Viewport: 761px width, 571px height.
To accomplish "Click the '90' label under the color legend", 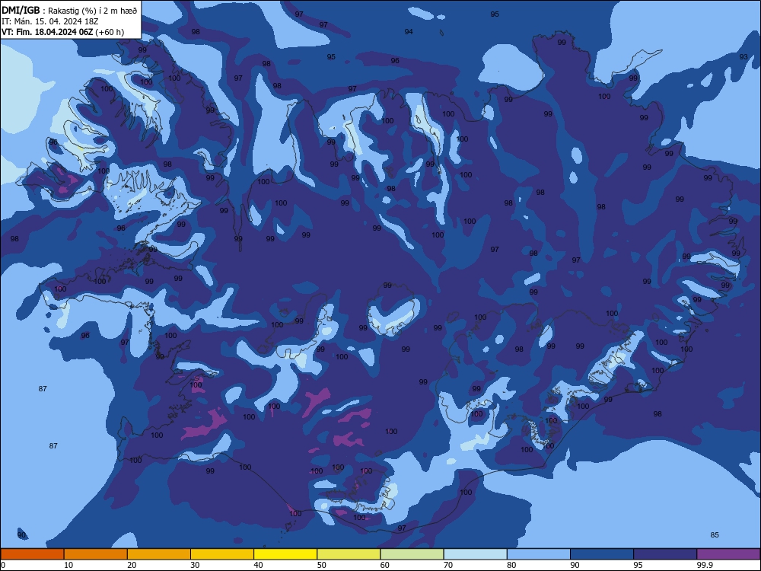I will pyautogui.click(x=575, y=565).
